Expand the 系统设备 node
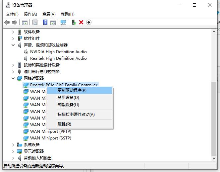 [13, 145]
